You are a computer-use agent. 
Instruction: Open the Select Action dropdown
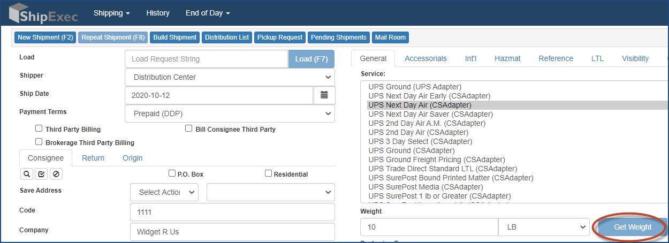[x=164, y=192]
